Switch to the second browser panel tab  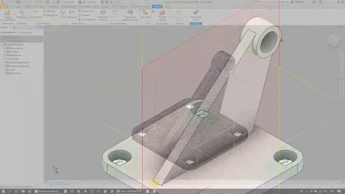click(x=25, y=32)
